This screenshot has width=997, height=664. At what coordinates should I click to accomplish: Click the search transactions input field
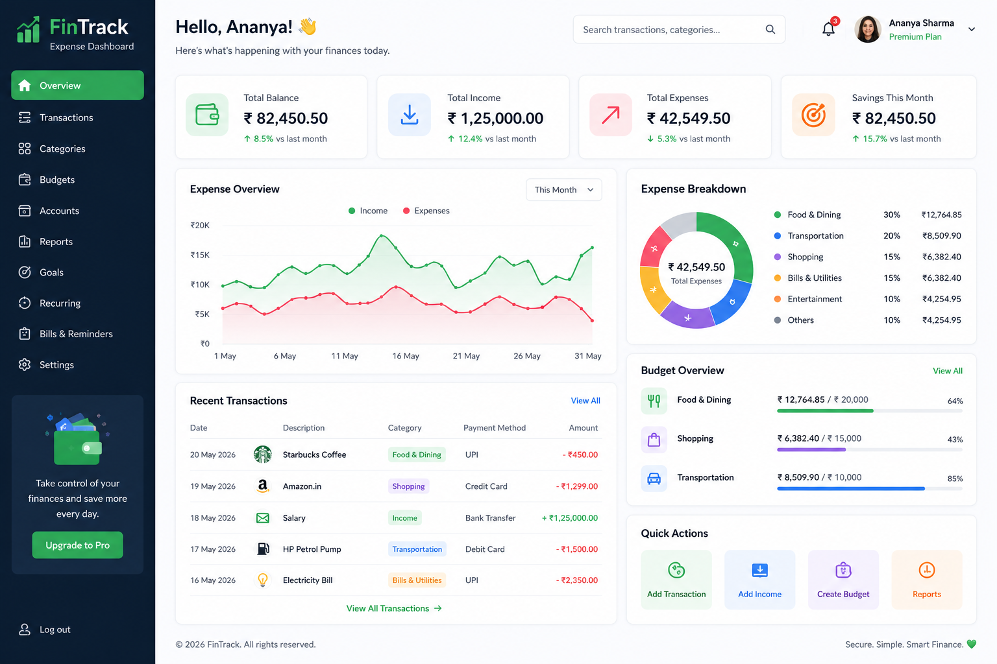[679, 29]
